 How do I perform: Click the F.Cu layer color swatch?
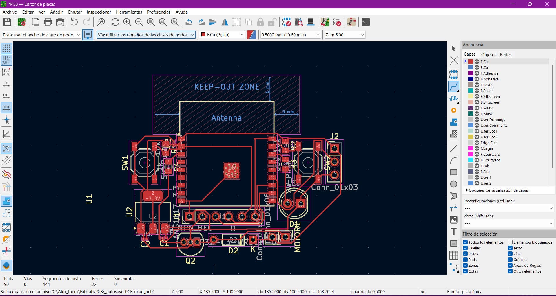471,61
